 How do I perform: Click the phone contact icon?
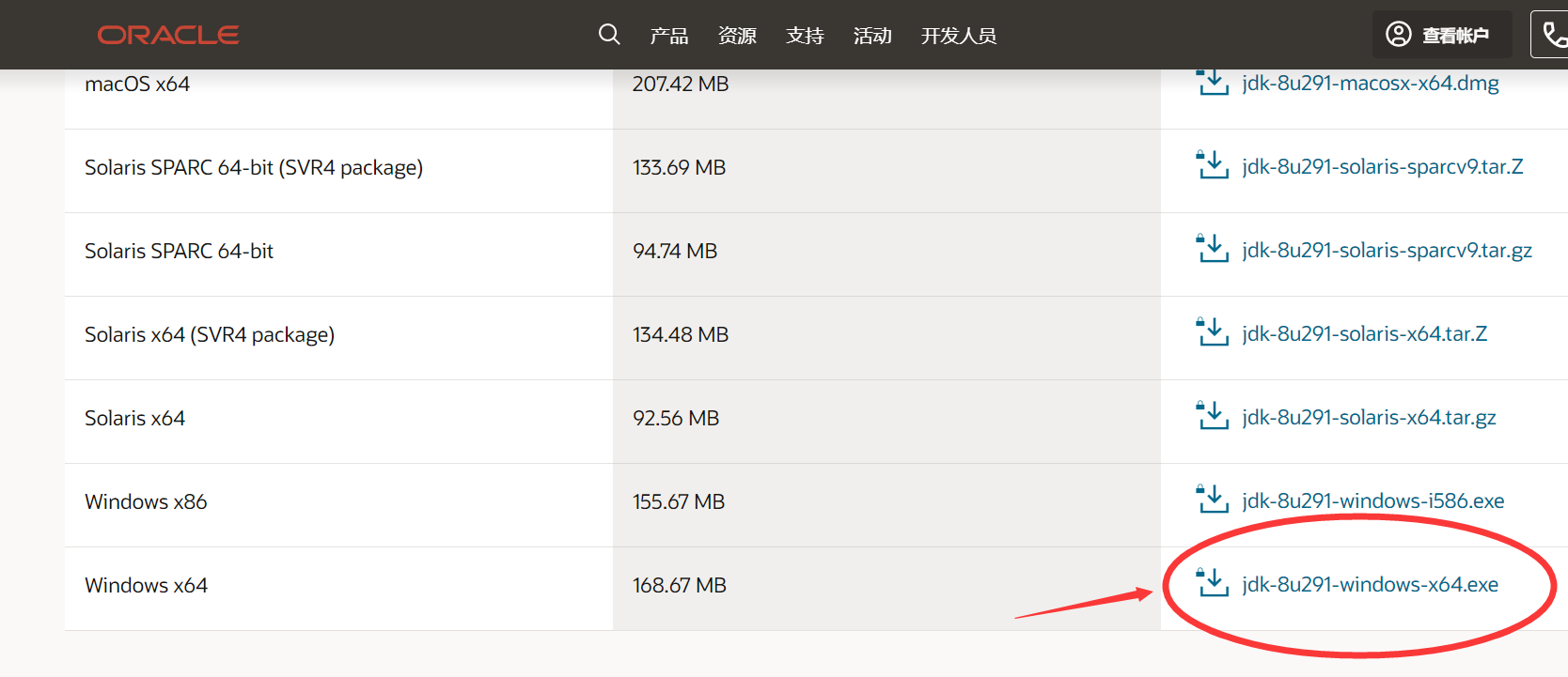[1555, 35]
